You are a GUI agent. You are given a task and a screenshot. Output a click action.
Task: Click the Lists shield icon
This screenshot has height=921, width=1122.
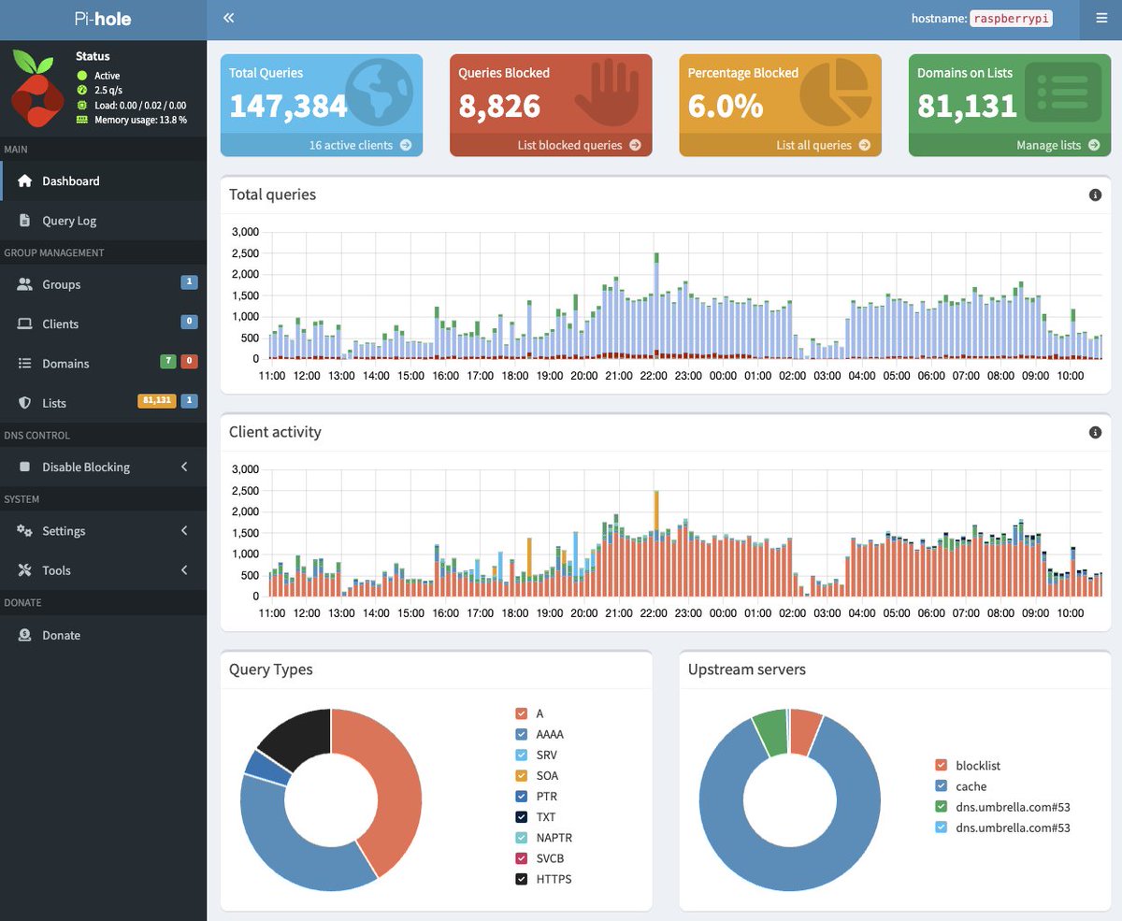point(25,403)
